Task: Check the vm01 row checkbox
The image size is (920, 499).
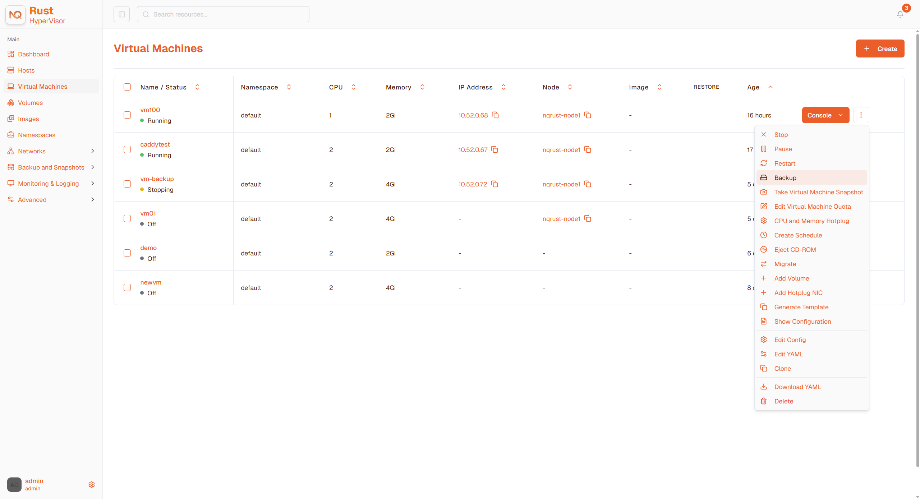Action: click(127, 218)
